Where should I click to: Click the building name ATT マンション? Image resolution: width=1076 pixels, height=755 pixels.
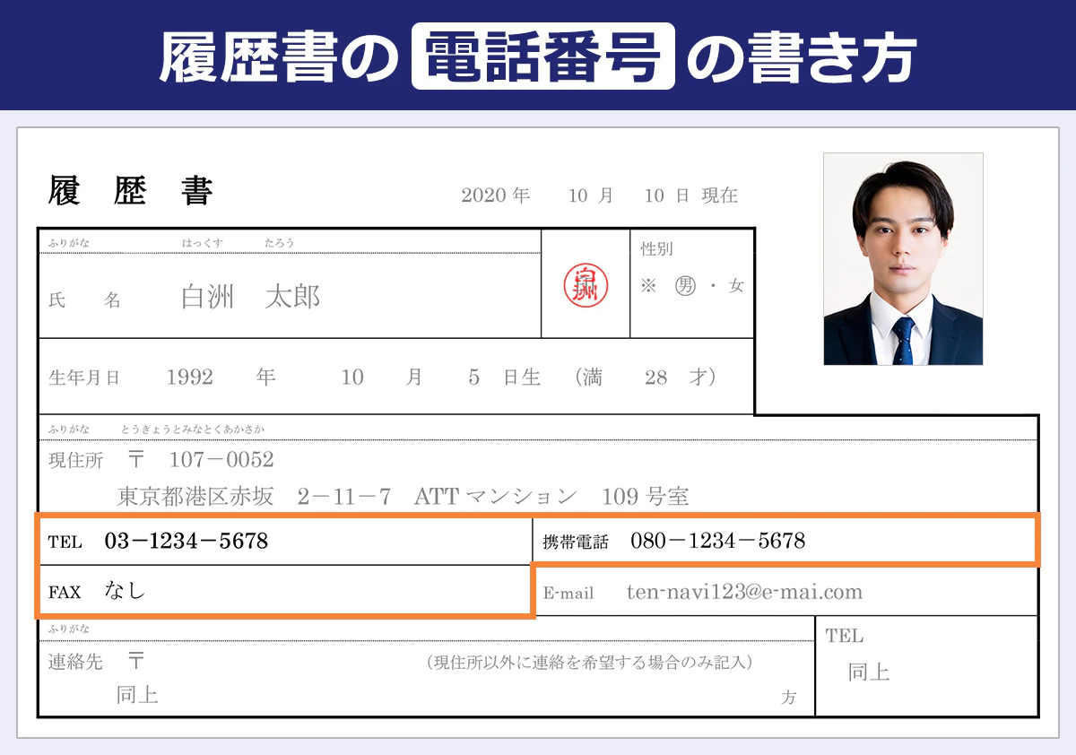coord(496,496)
